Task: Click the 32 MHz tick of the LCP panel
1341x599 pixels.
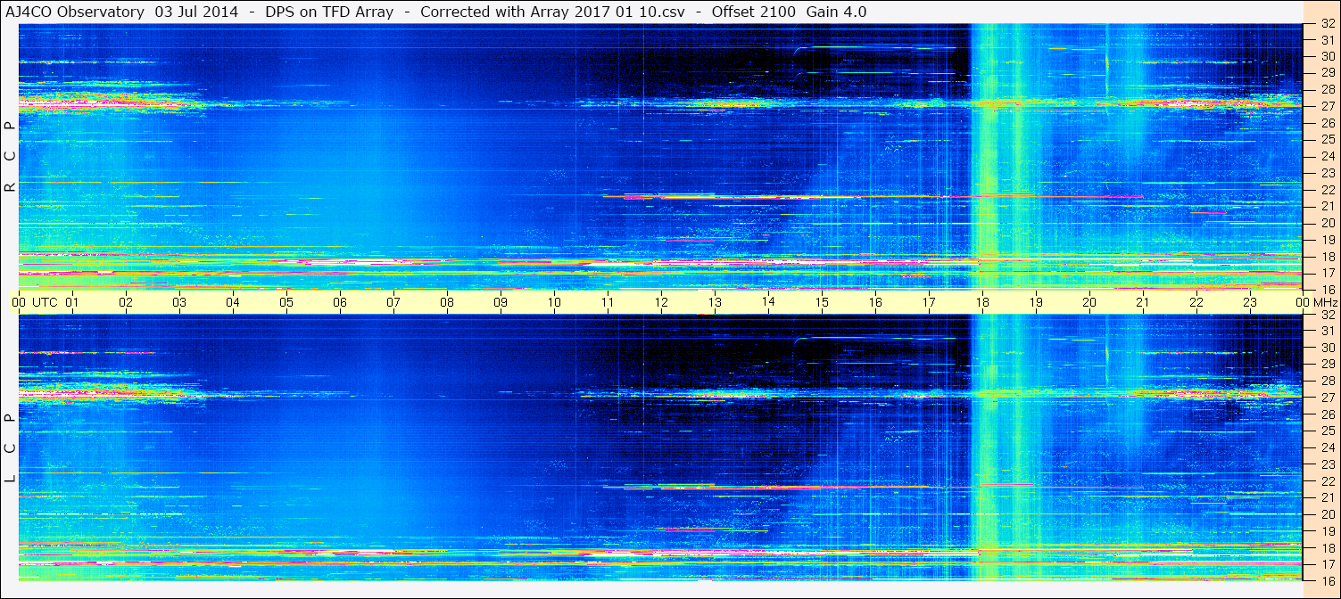Action: pos(1328,315)
